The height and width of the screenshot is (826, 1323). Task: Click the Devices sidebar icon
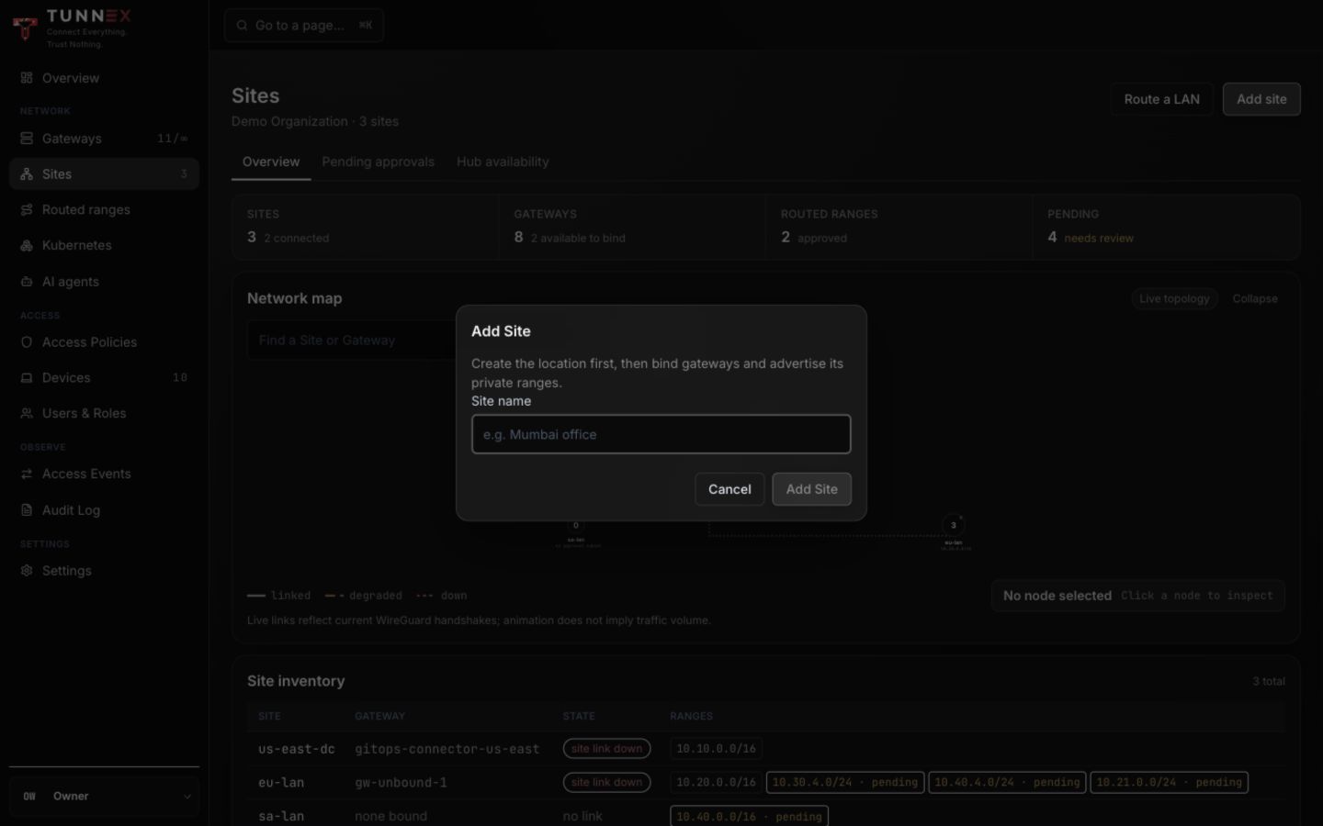tap(27, 378)
